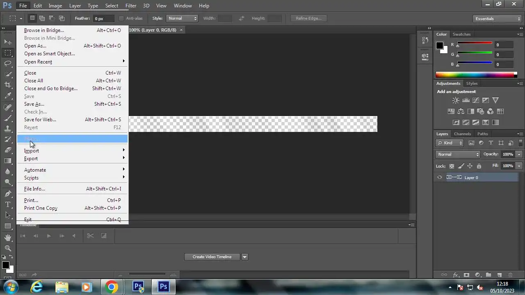This screenshot has height=295, width=525.
Task: Switch to the Styles tab
Action: click(x=472, y=84)
